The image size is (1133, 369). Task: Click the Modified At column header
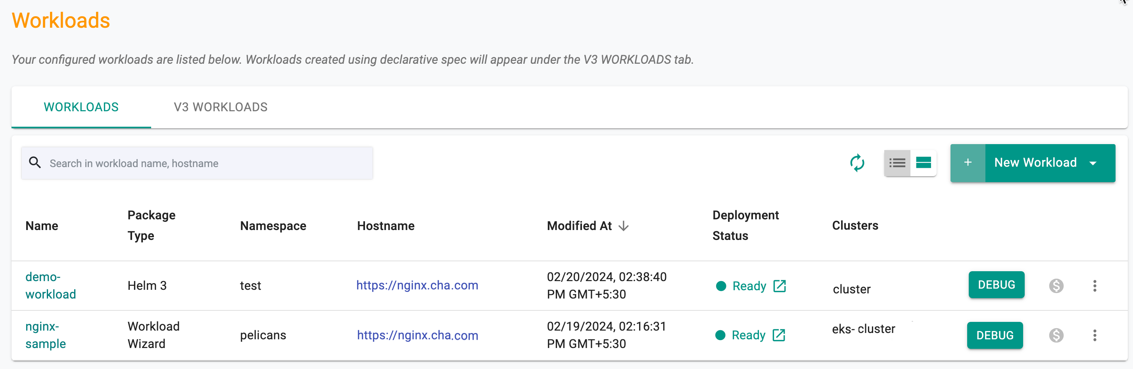point(579,226)
